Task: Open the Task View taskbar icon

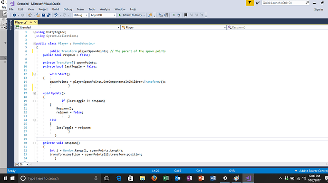Action: click(106, 178)
